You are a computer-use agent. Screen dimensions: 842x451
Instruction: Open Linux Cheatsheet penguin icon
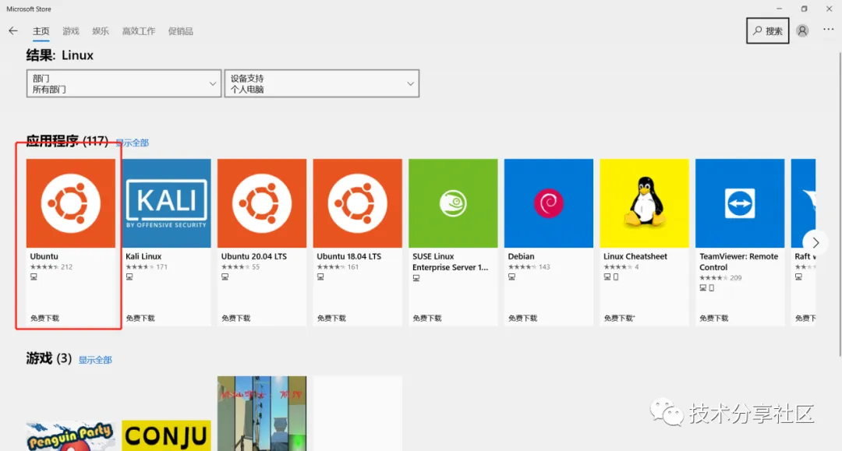pyautogui.click(x=645, y=203)
